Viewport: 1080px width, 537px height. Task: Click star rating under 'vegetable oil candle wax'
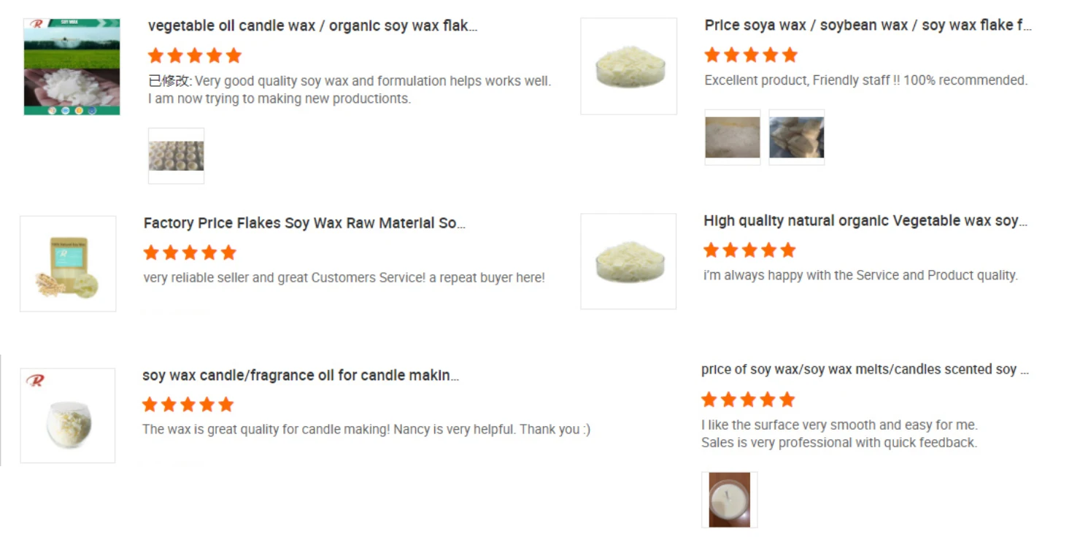click(194, 56)
